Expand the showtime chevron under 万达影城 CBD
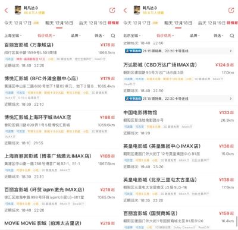 (x=231, y=99)
